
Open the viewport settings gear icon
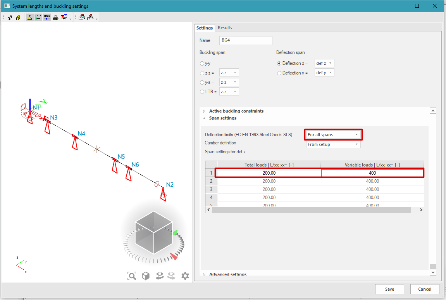(185, 276)
